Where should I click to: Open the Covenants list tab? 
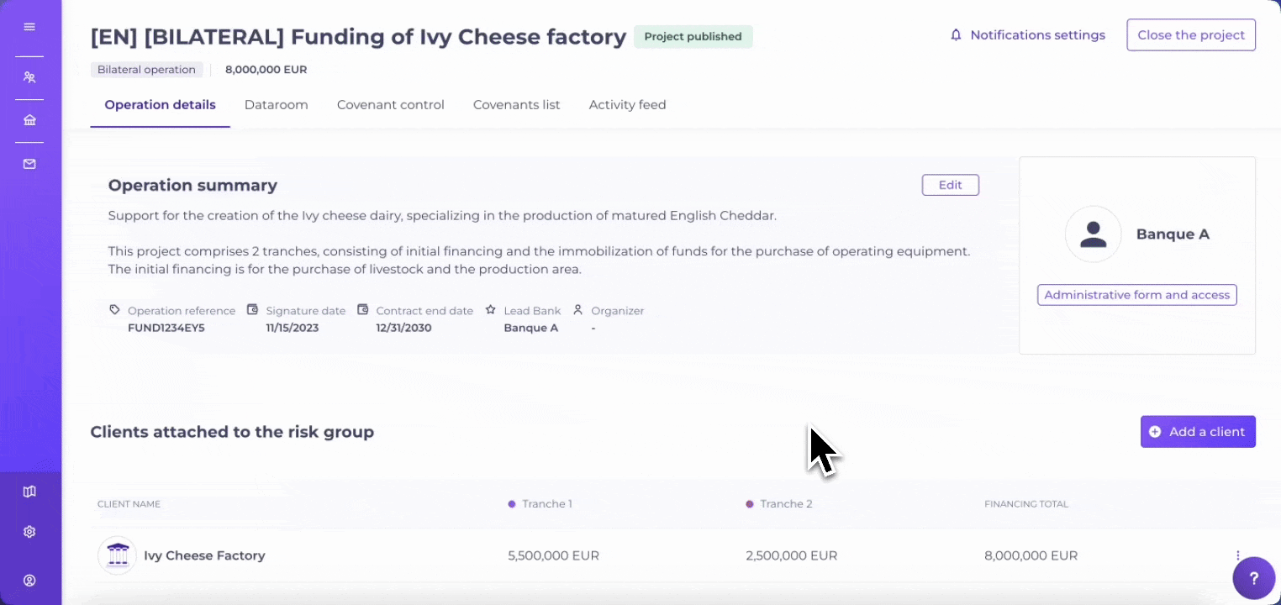516,105
